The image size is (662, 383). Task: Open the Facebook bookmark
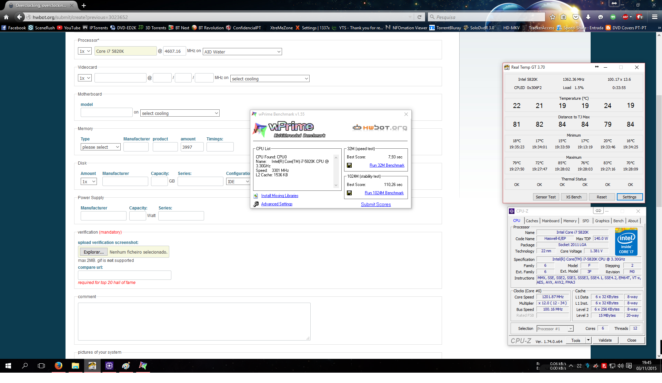click(14, 28)
